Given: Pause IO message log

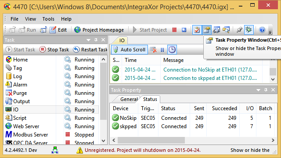Looking at the screenshot, I should click(162, 50).
